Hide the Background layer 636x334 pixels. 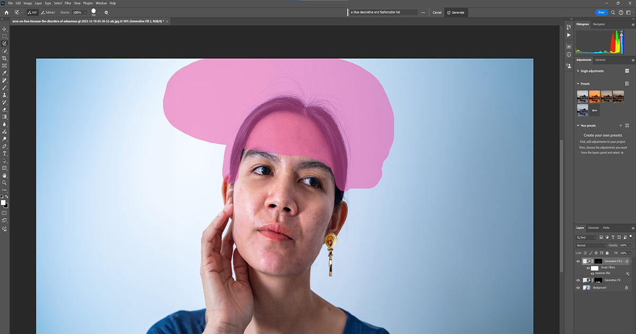[x=578, y=287]
